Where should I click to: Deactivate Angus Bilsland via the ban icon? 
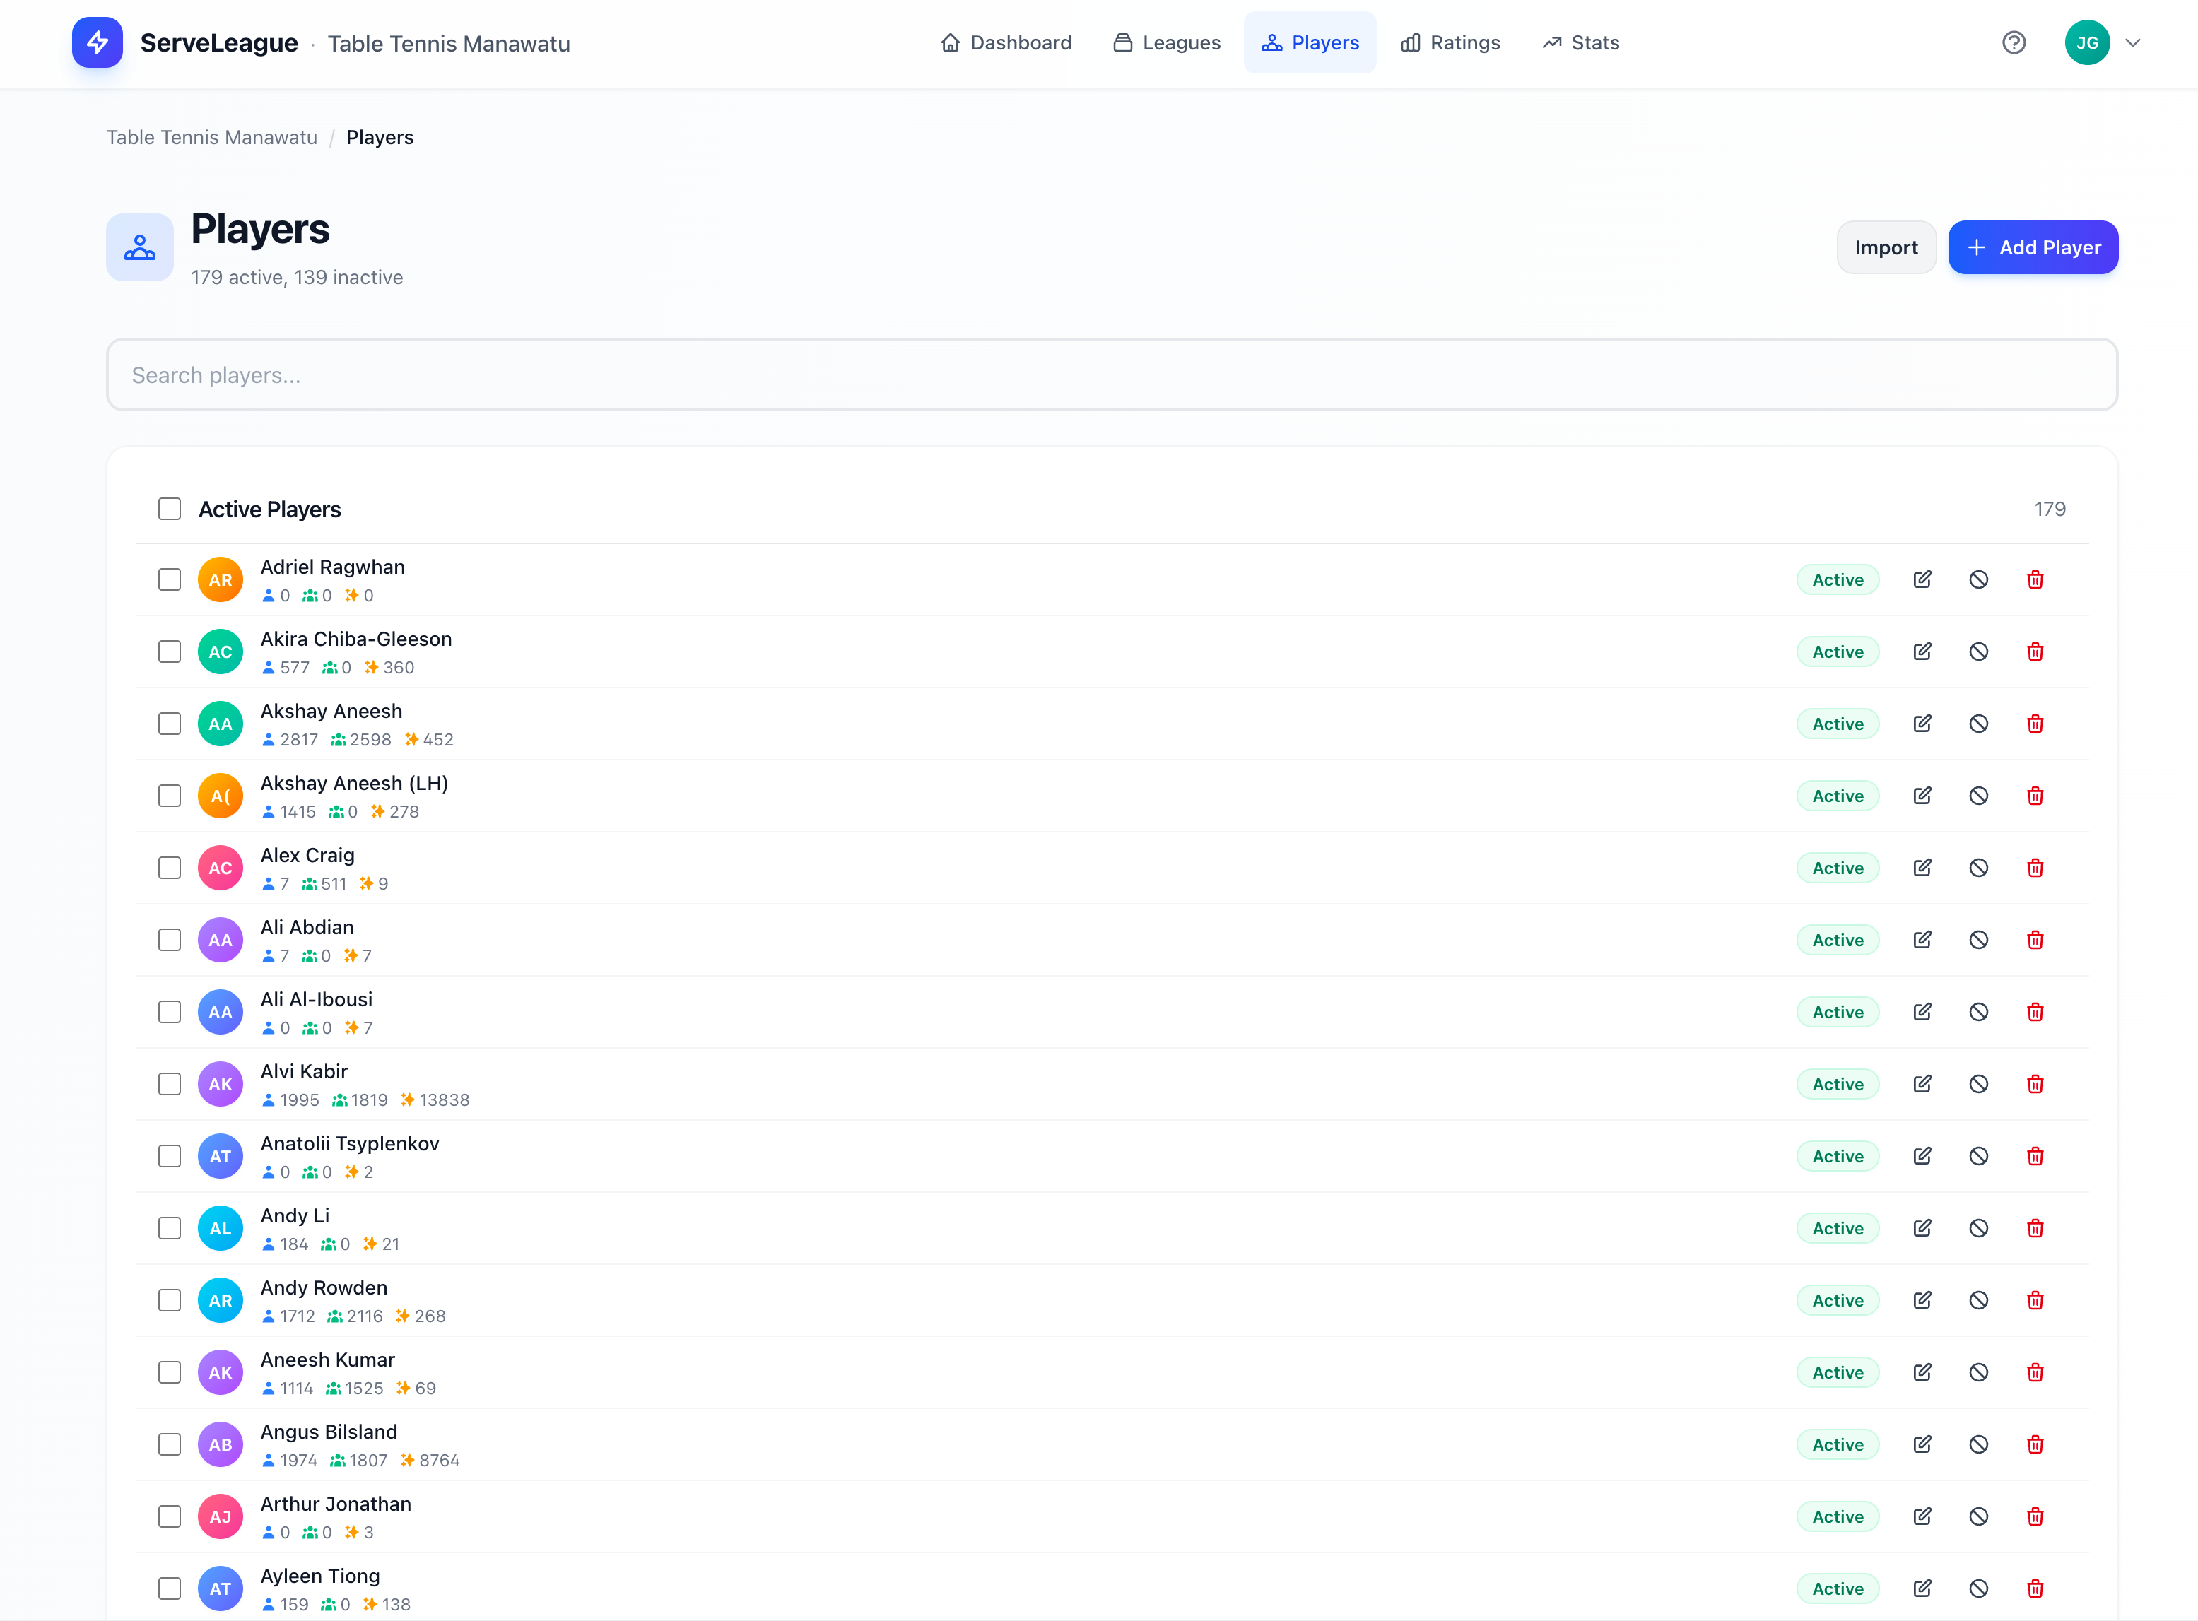(1978, 1444)
